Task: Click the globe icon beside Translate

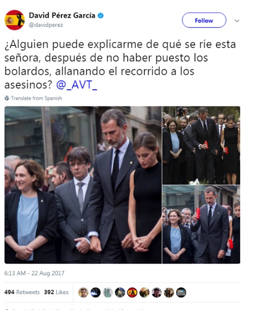Action: [x=7, y=98]
